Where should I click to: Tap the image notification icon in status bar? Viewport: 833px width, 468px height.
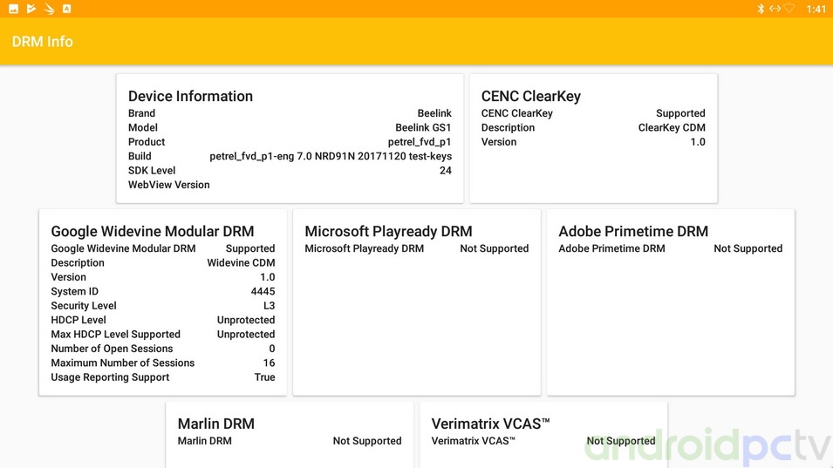(x=13, y=9)
